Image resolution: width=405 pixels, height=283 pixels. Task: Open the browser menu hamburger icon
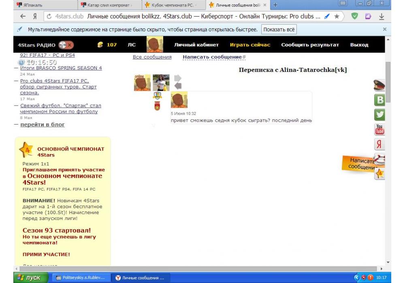343,3
